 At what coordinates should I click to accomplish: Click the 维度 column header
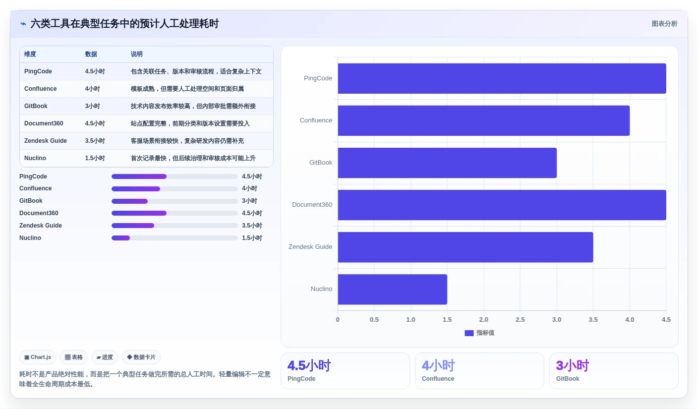[x=30, y=54]
